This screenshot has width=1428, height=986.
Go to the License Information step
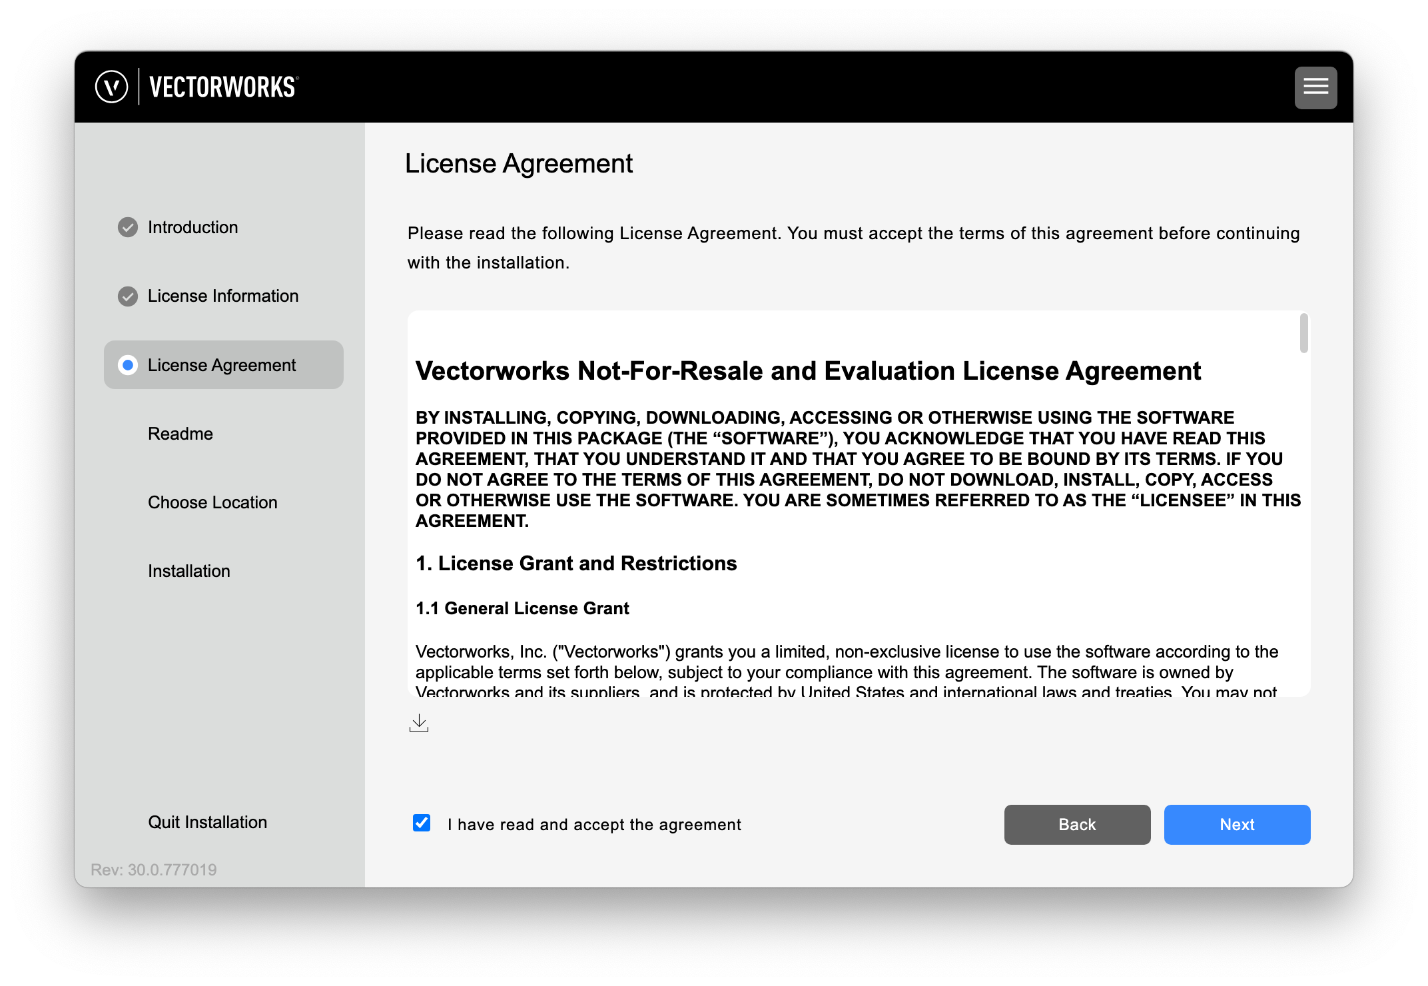coord(223,296)
